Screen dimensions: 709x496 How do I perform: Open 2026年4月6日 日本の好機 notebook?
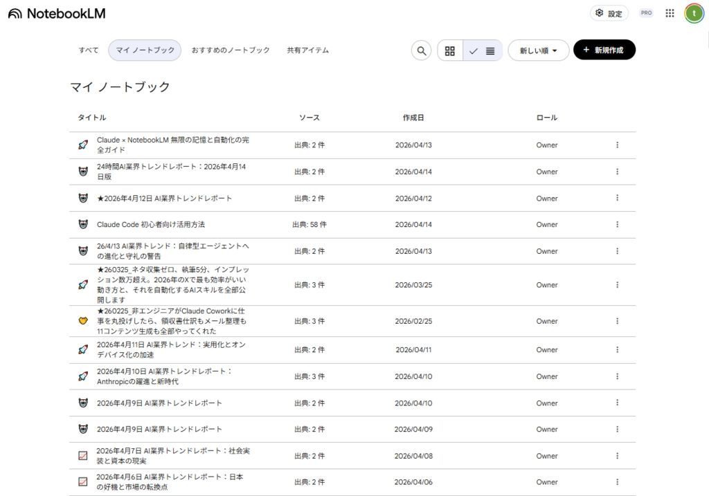click(x=170, y=482)
